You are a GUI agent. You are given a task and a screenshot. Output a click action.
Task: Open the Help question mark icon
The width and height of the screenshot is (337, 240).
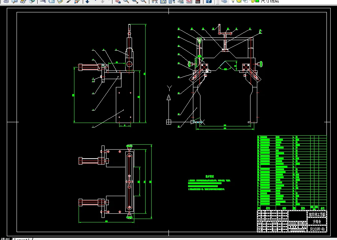[209, 1]
